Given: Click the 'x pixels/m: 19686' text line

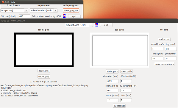Looking at the screenshot, I should click(x=19, y=93).
